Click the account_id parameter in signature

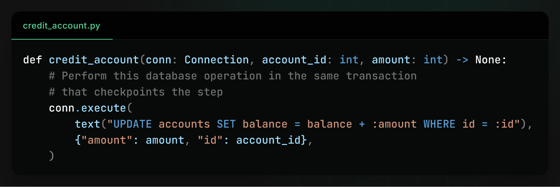(294, 60)
